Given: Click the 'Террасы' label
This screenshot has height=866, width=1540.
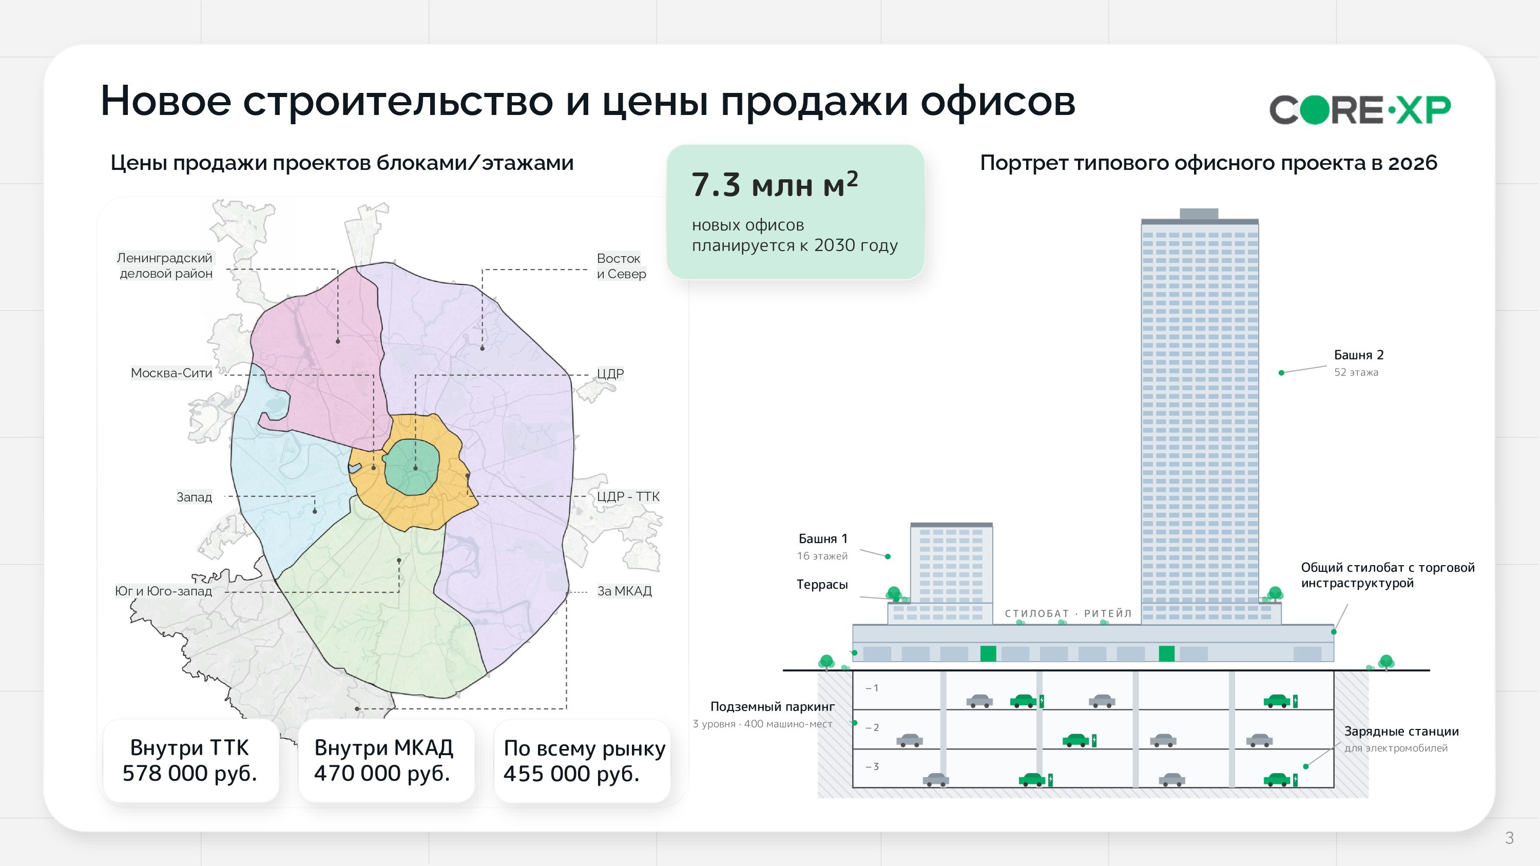Looking at the screenshot, I should (x=822, y=585).
